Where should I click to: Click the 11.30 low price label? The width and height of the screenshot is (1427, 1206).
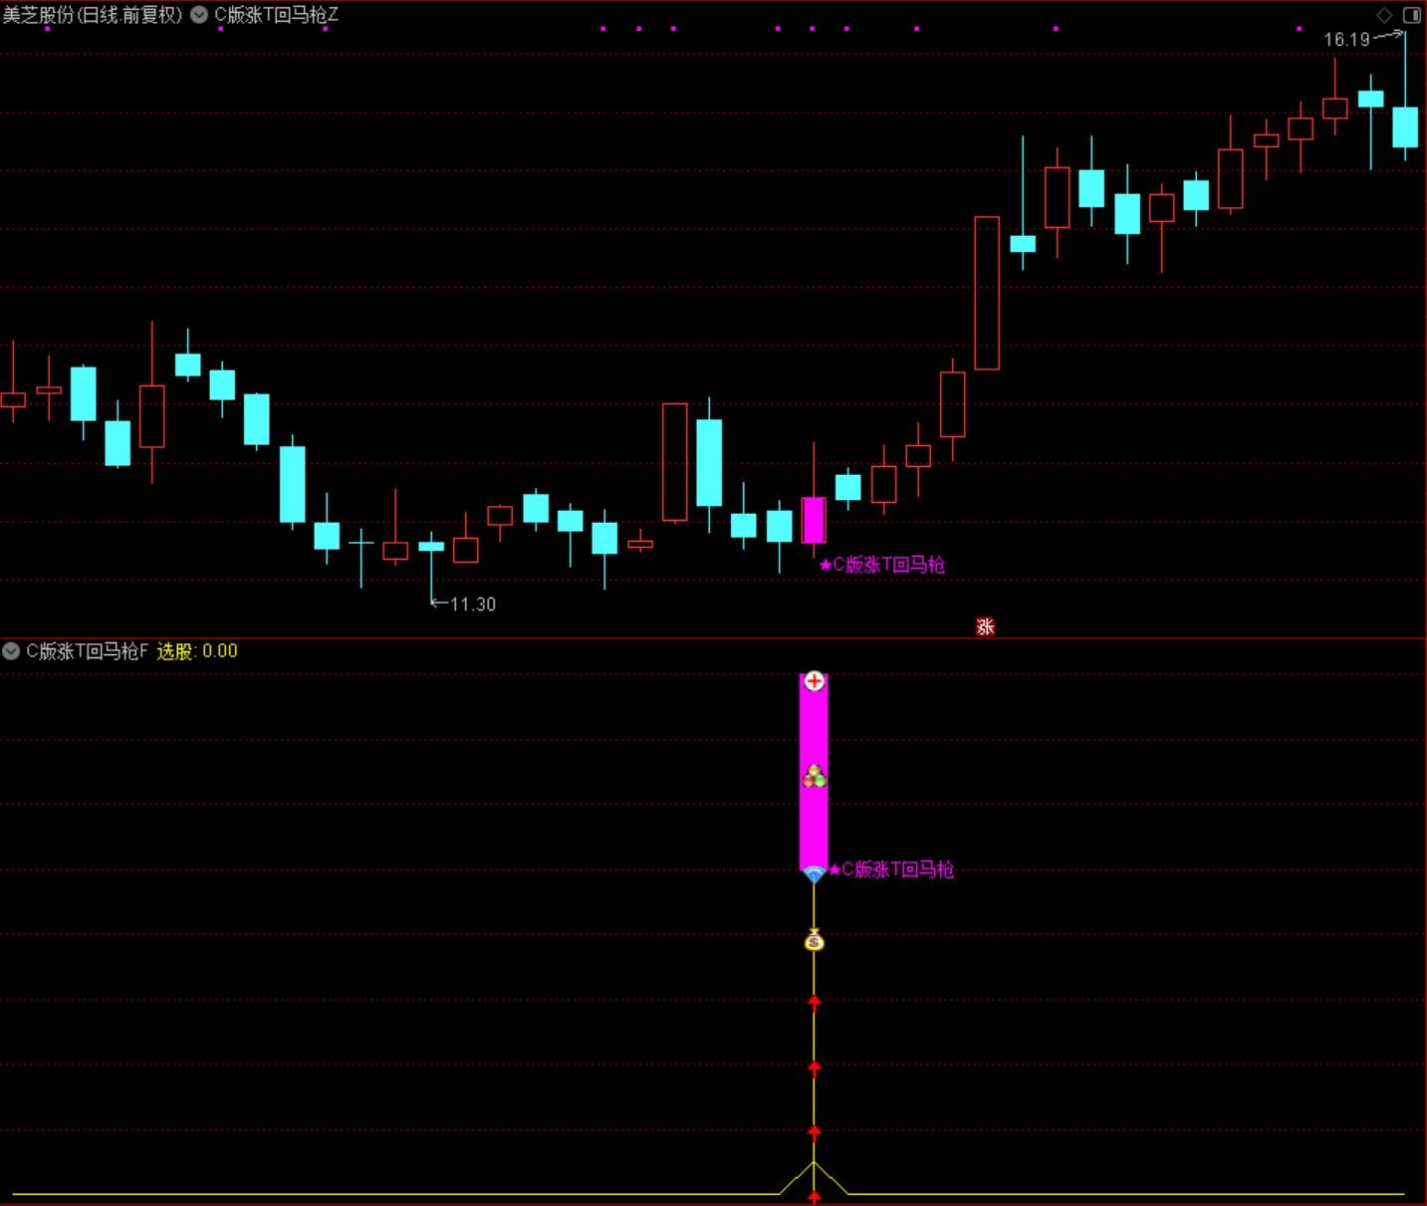(473, 604)
